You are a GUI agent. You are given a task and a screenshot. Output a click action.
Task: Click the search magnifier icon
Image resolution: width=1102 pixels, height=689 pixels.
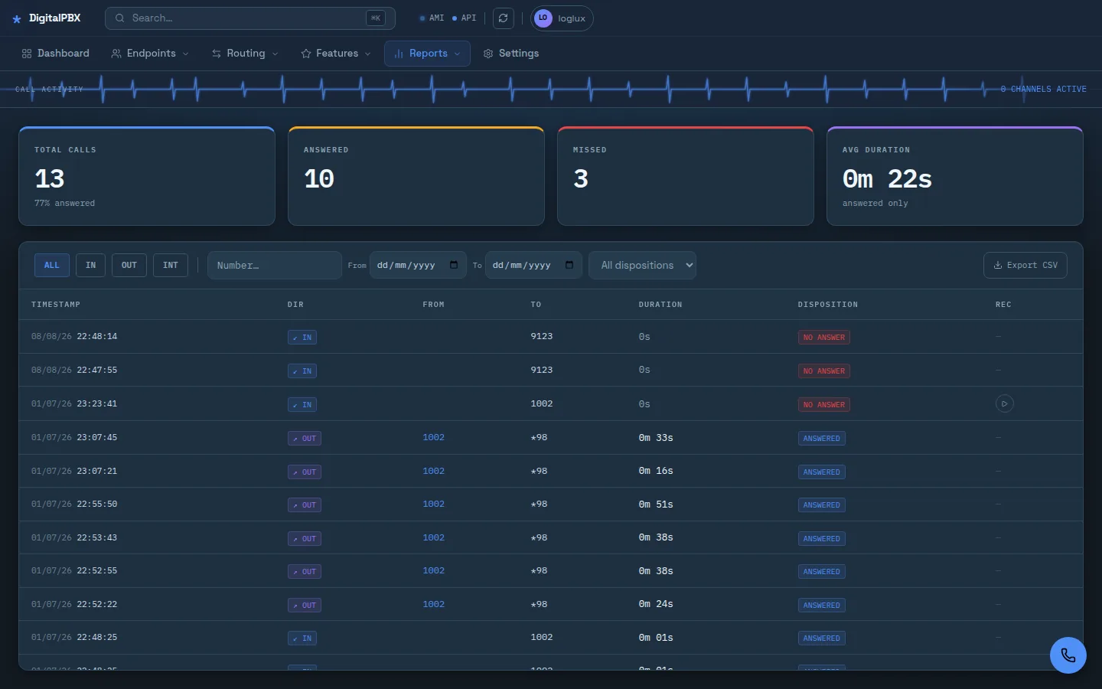pyautogui.click(x=120, y=18)
